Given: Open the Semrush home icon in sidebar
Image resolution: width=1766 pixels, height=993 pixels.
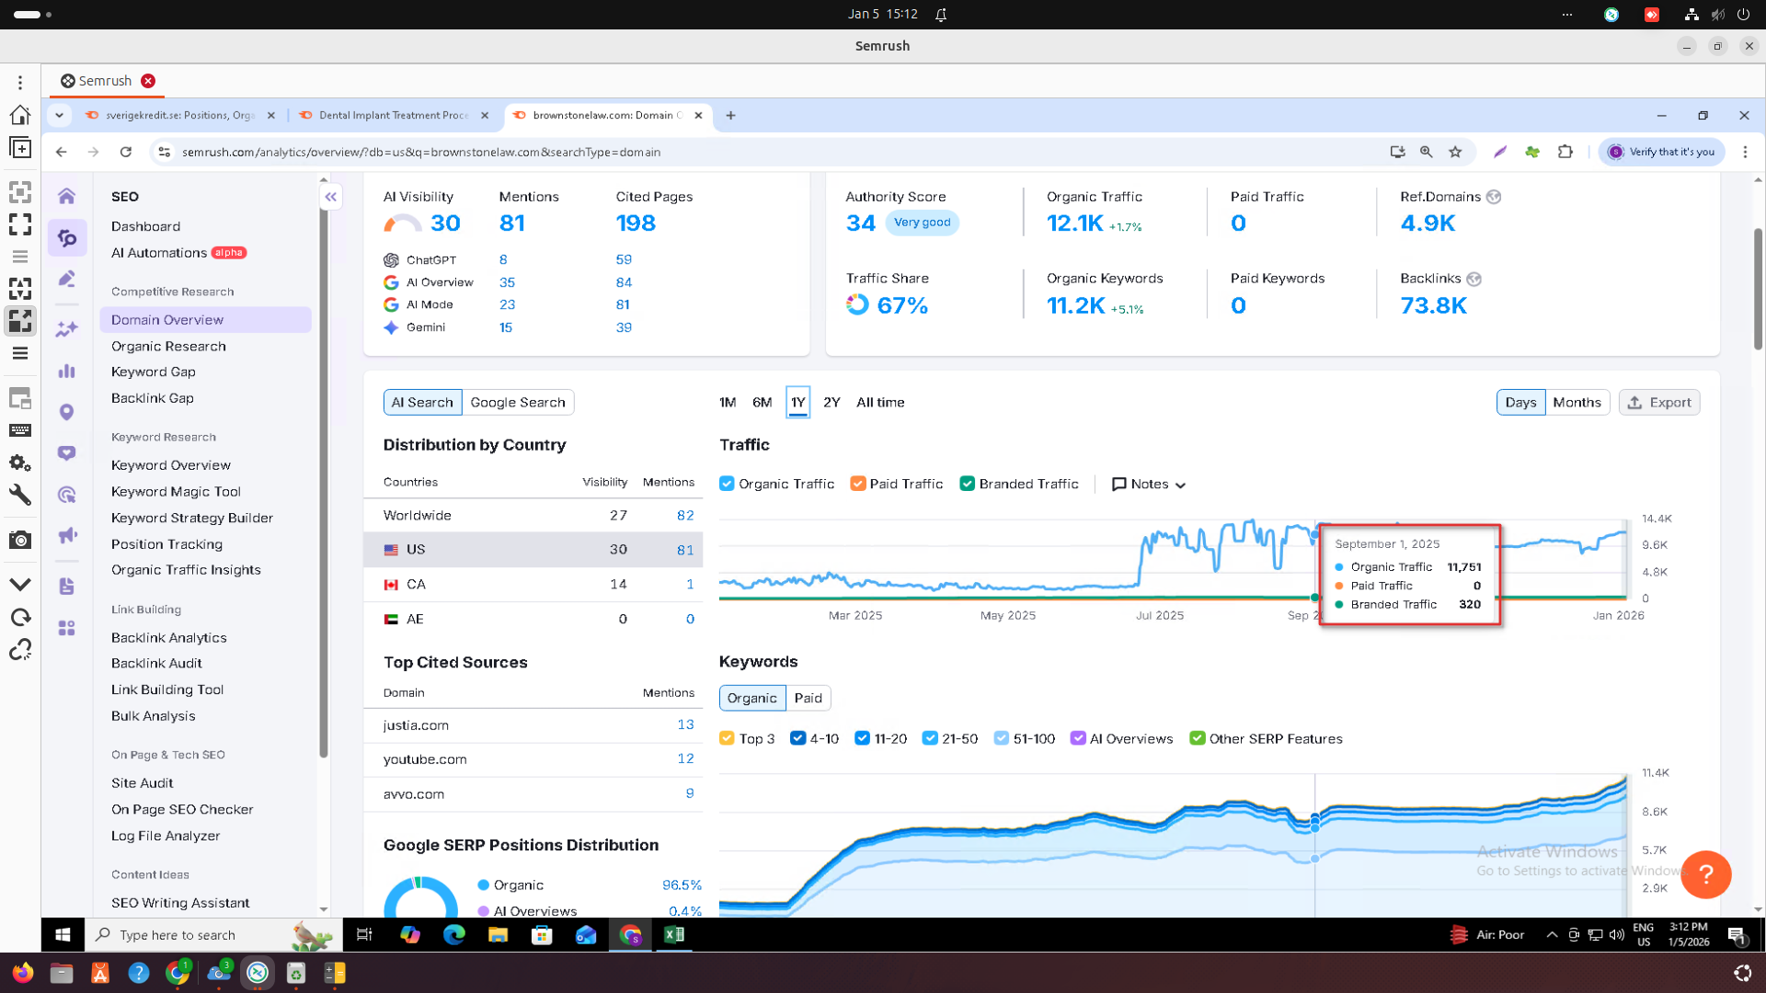Looking at the screenshot, I should (x=66, y=196).
